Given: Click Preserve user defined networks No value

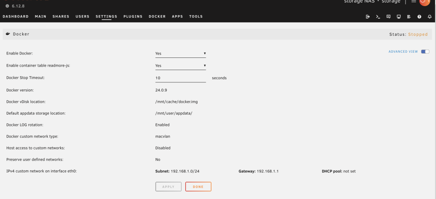Looking at the screenshot, I should pyautogui.click(x=158, y=159).
